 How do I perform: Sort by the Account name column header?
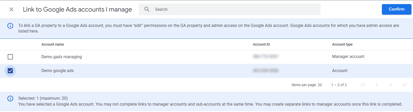pos(53,44)
